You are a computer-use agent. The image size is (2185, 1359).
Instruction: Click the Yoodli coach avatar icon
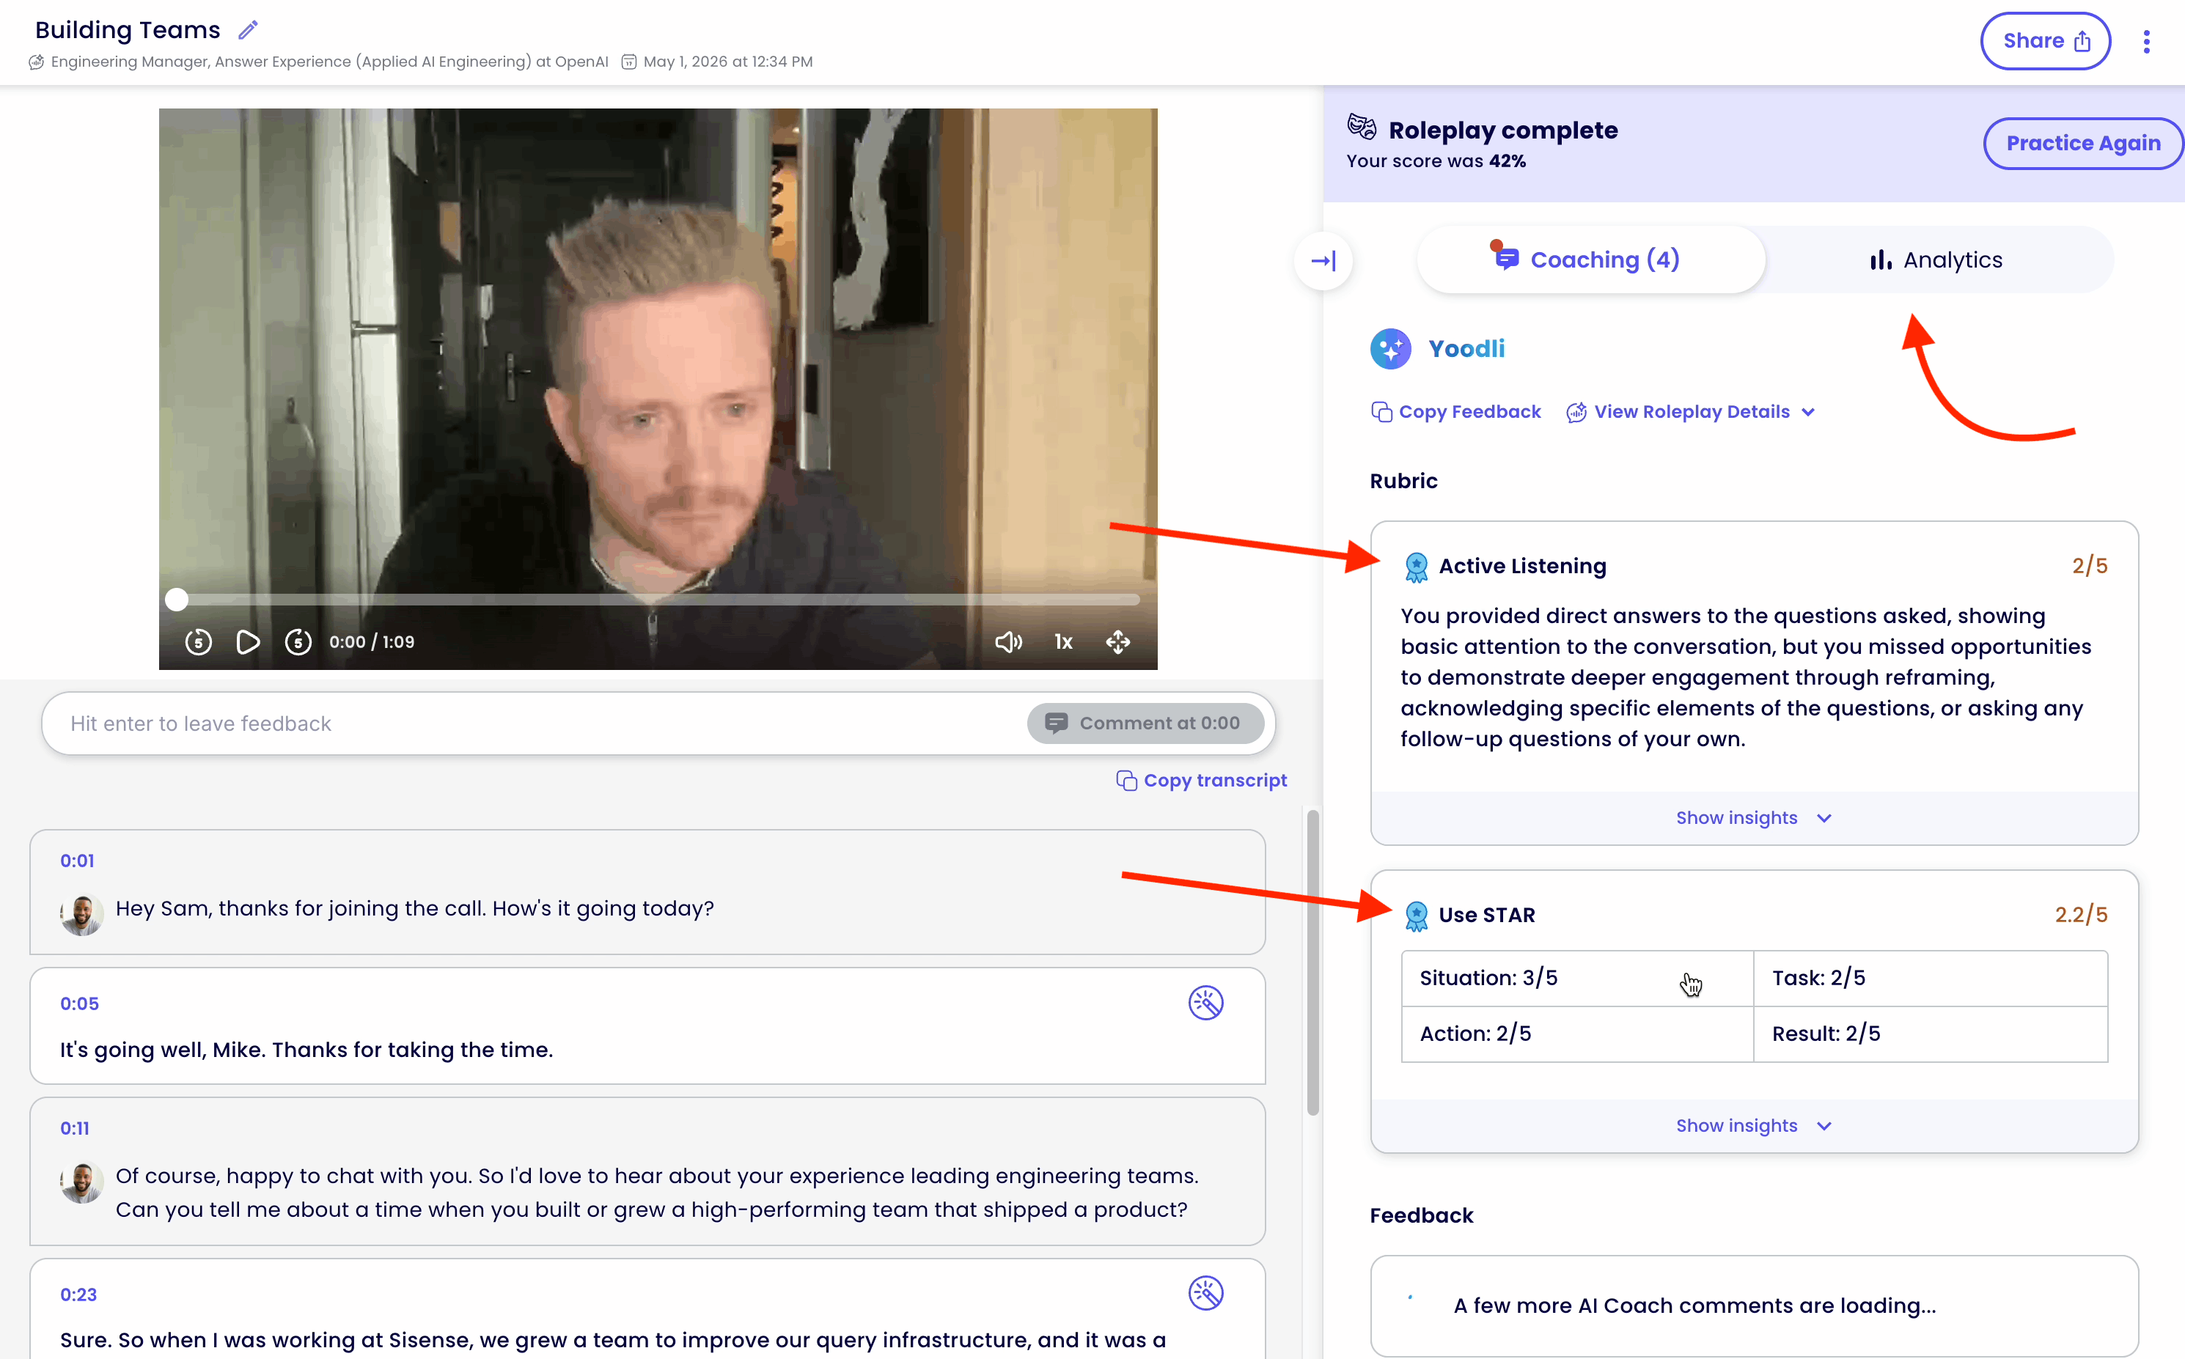pos(1390,349)
